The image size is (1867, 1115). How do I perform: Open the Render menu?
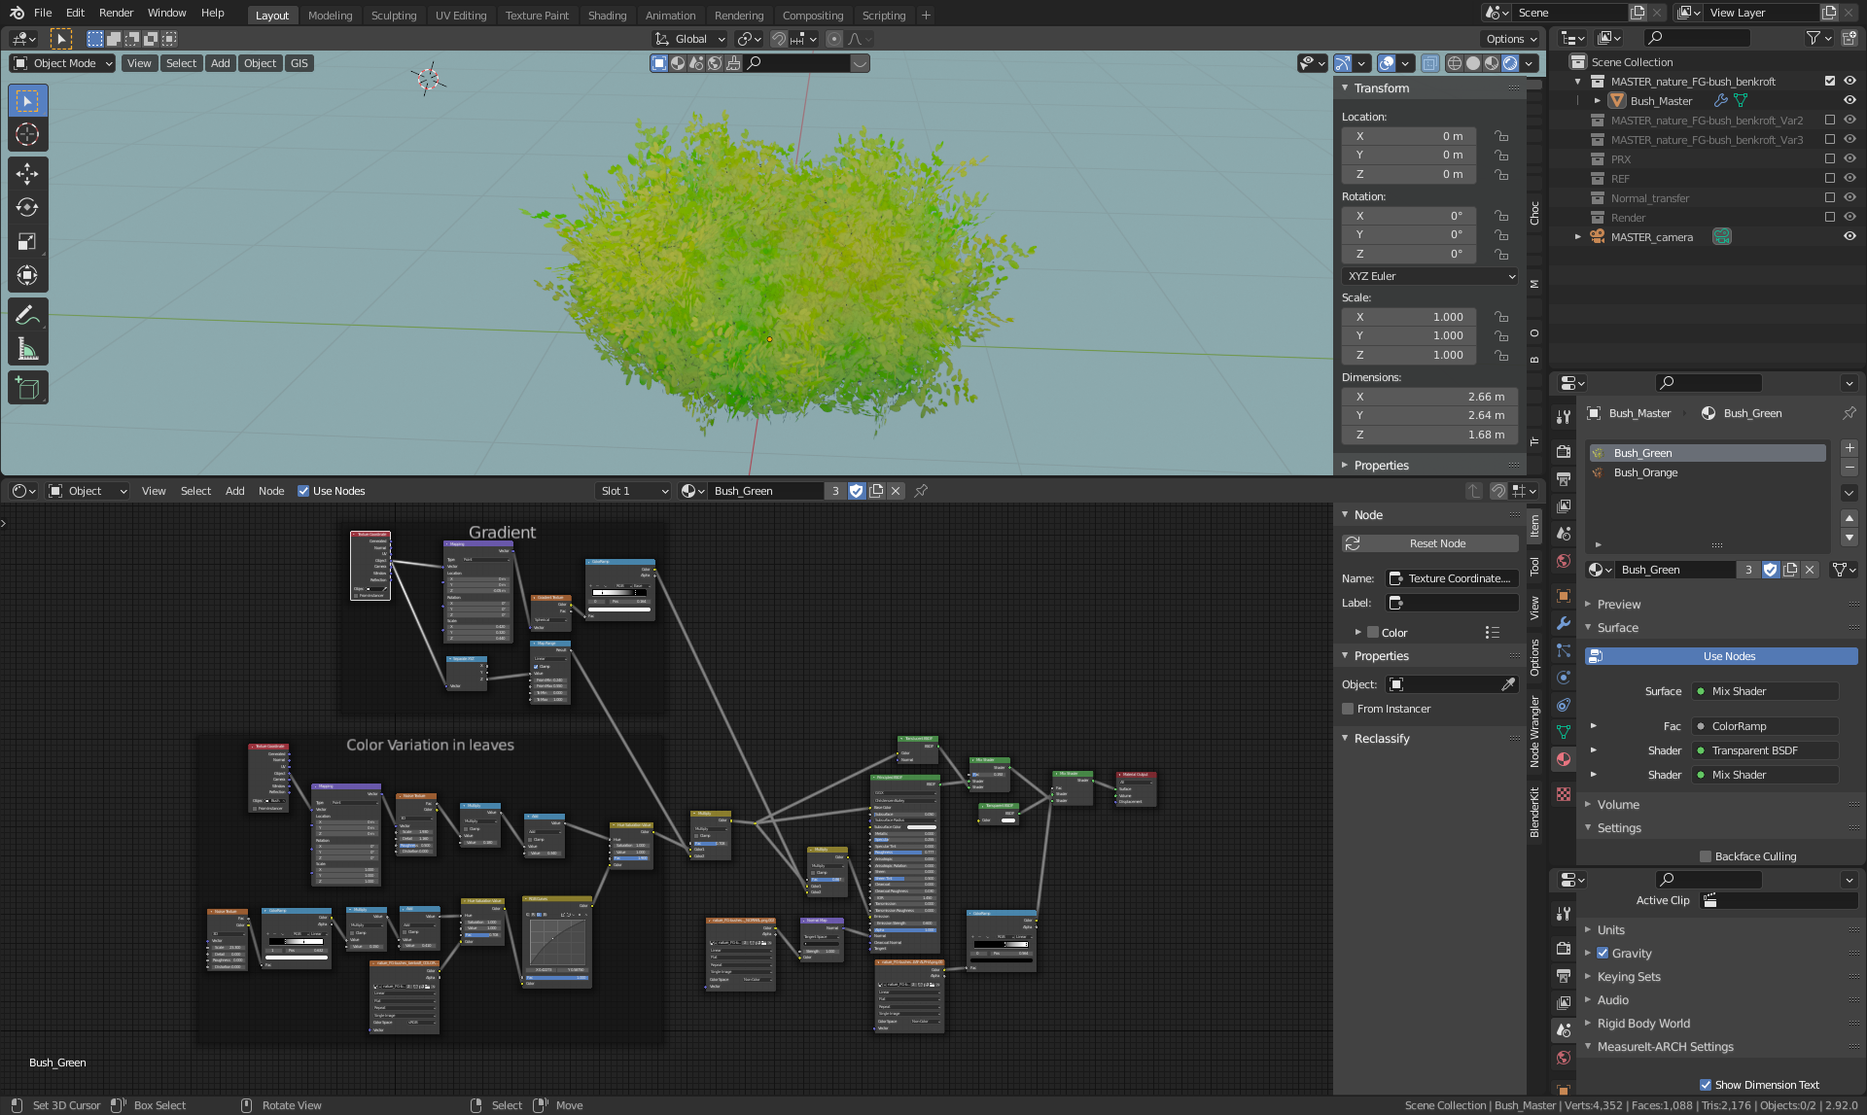[116, 13]
